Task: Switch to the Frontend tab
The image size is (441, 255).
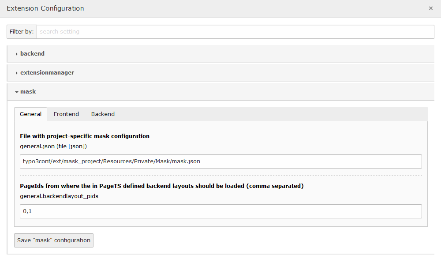Action: pyautogui.click(x=66, y=114)
